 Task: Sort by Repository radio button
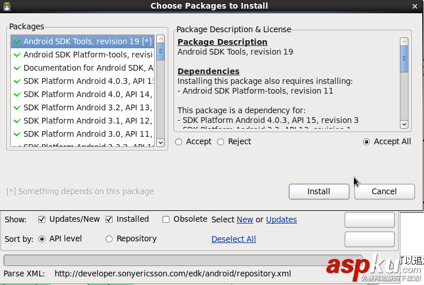pos(109,239)
